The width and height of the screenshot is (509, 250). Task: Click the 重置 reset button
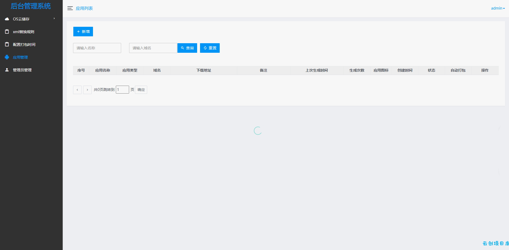point(210,48)
